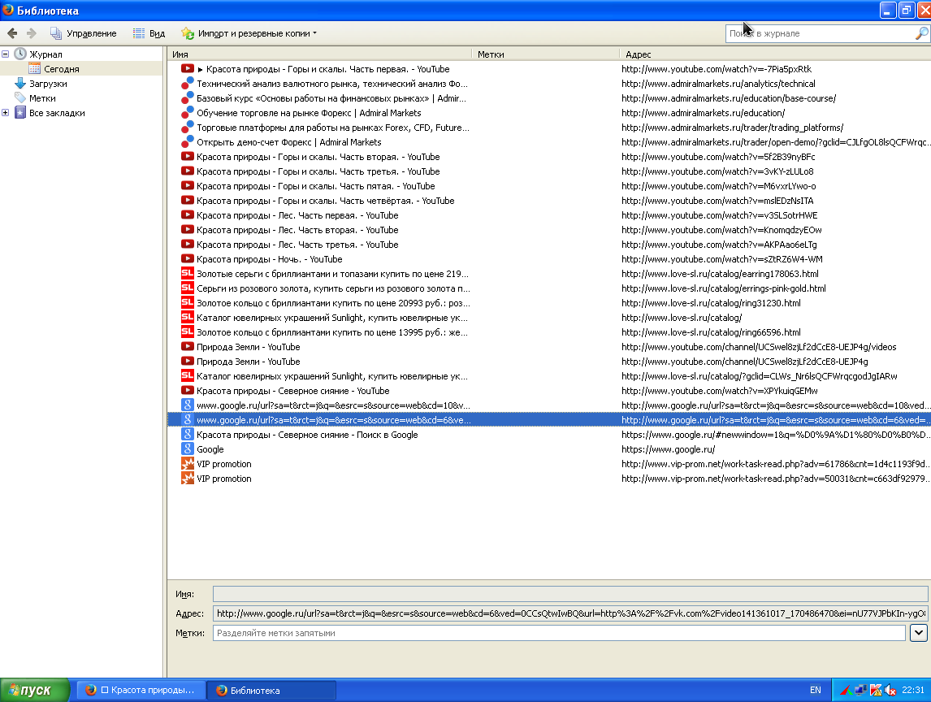Click the Адрес field in the details pane
The width and height of the screenshot is (931, 702).
(570, 613)
